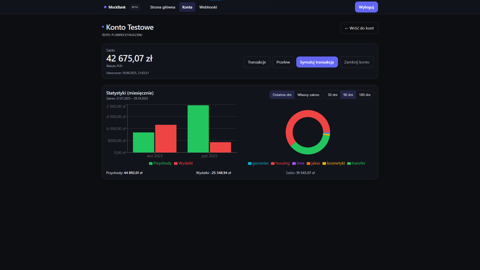This screenshot has height=270, width=480.
Task: Click the Symuluj transakcję button
Action: coord(317,62)
